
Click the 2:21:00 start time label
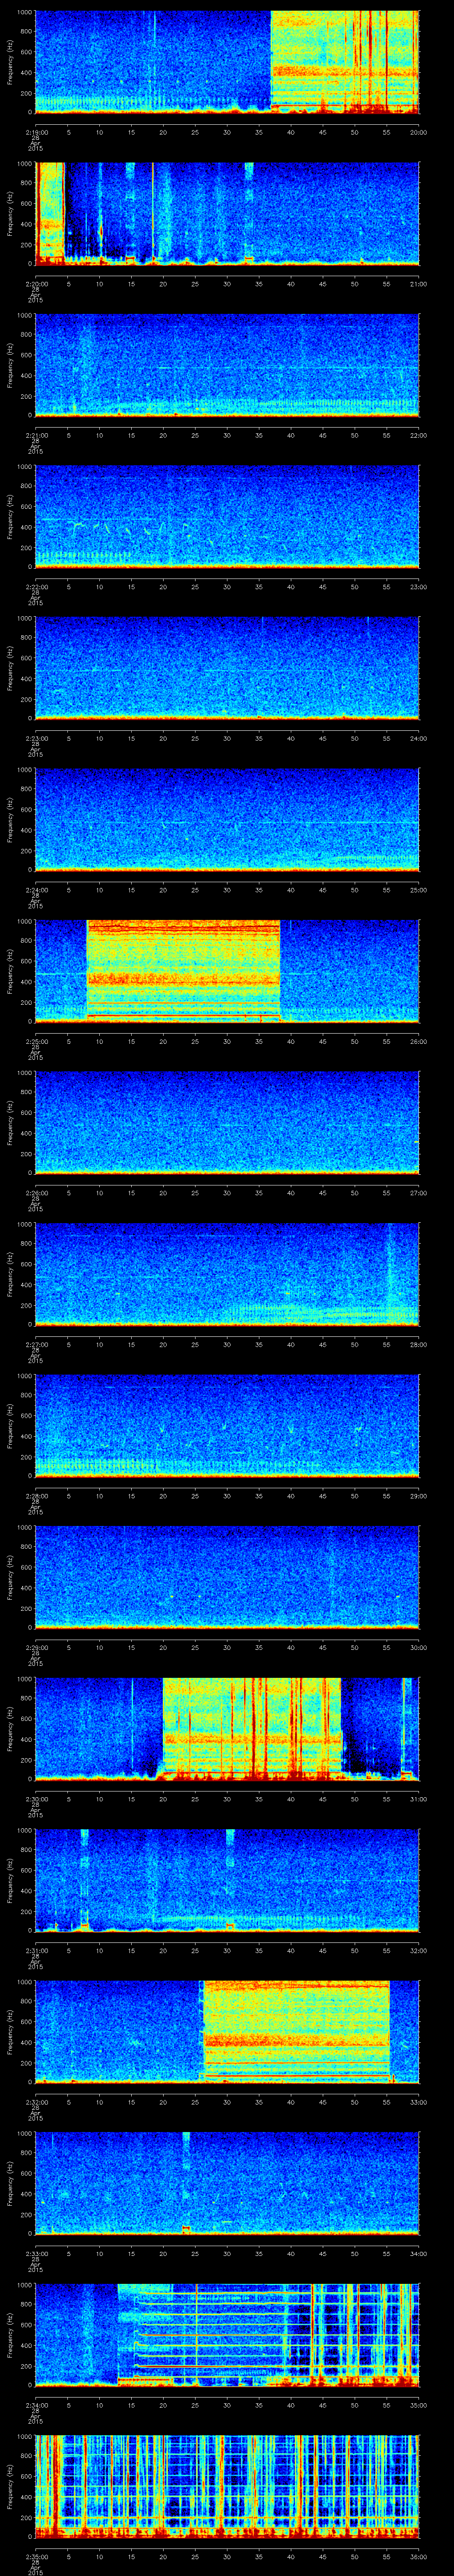coord(37,435)
